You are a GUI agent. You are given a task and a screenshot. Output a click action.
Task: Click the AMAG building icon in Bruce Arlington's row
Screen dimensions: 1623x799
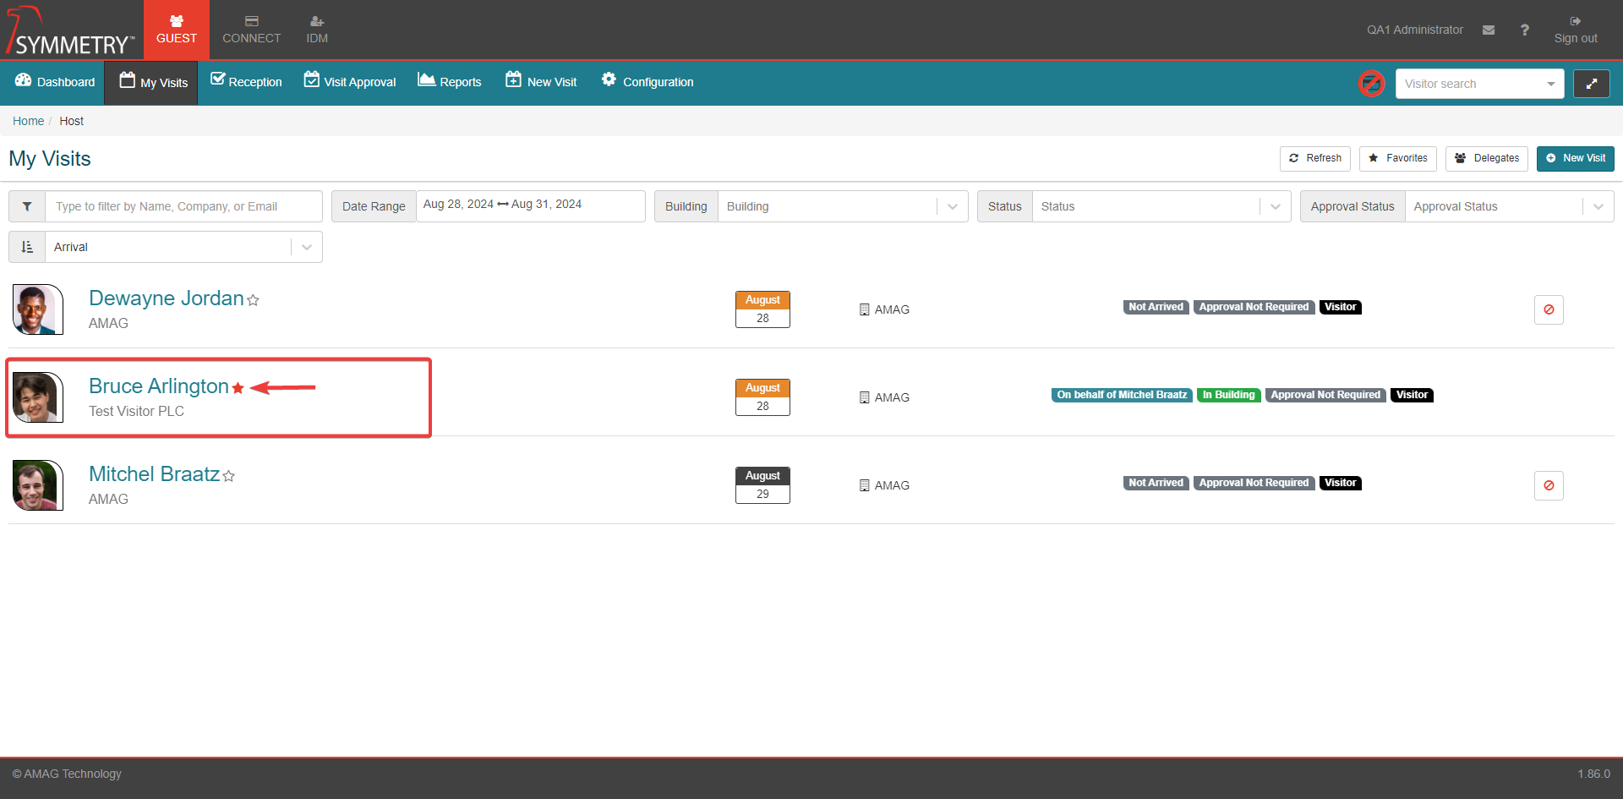coord(864,397)
